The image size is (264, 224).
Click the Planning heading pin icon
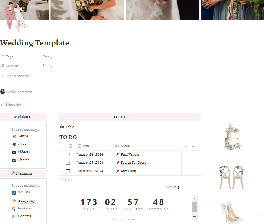coord(13,173)
